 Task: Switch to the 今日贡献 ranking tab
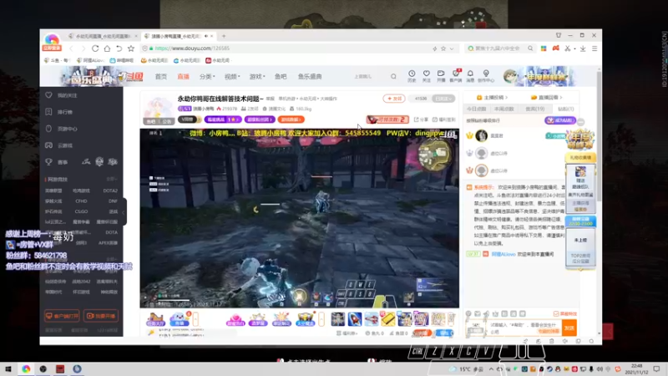[x=476, y=109]
